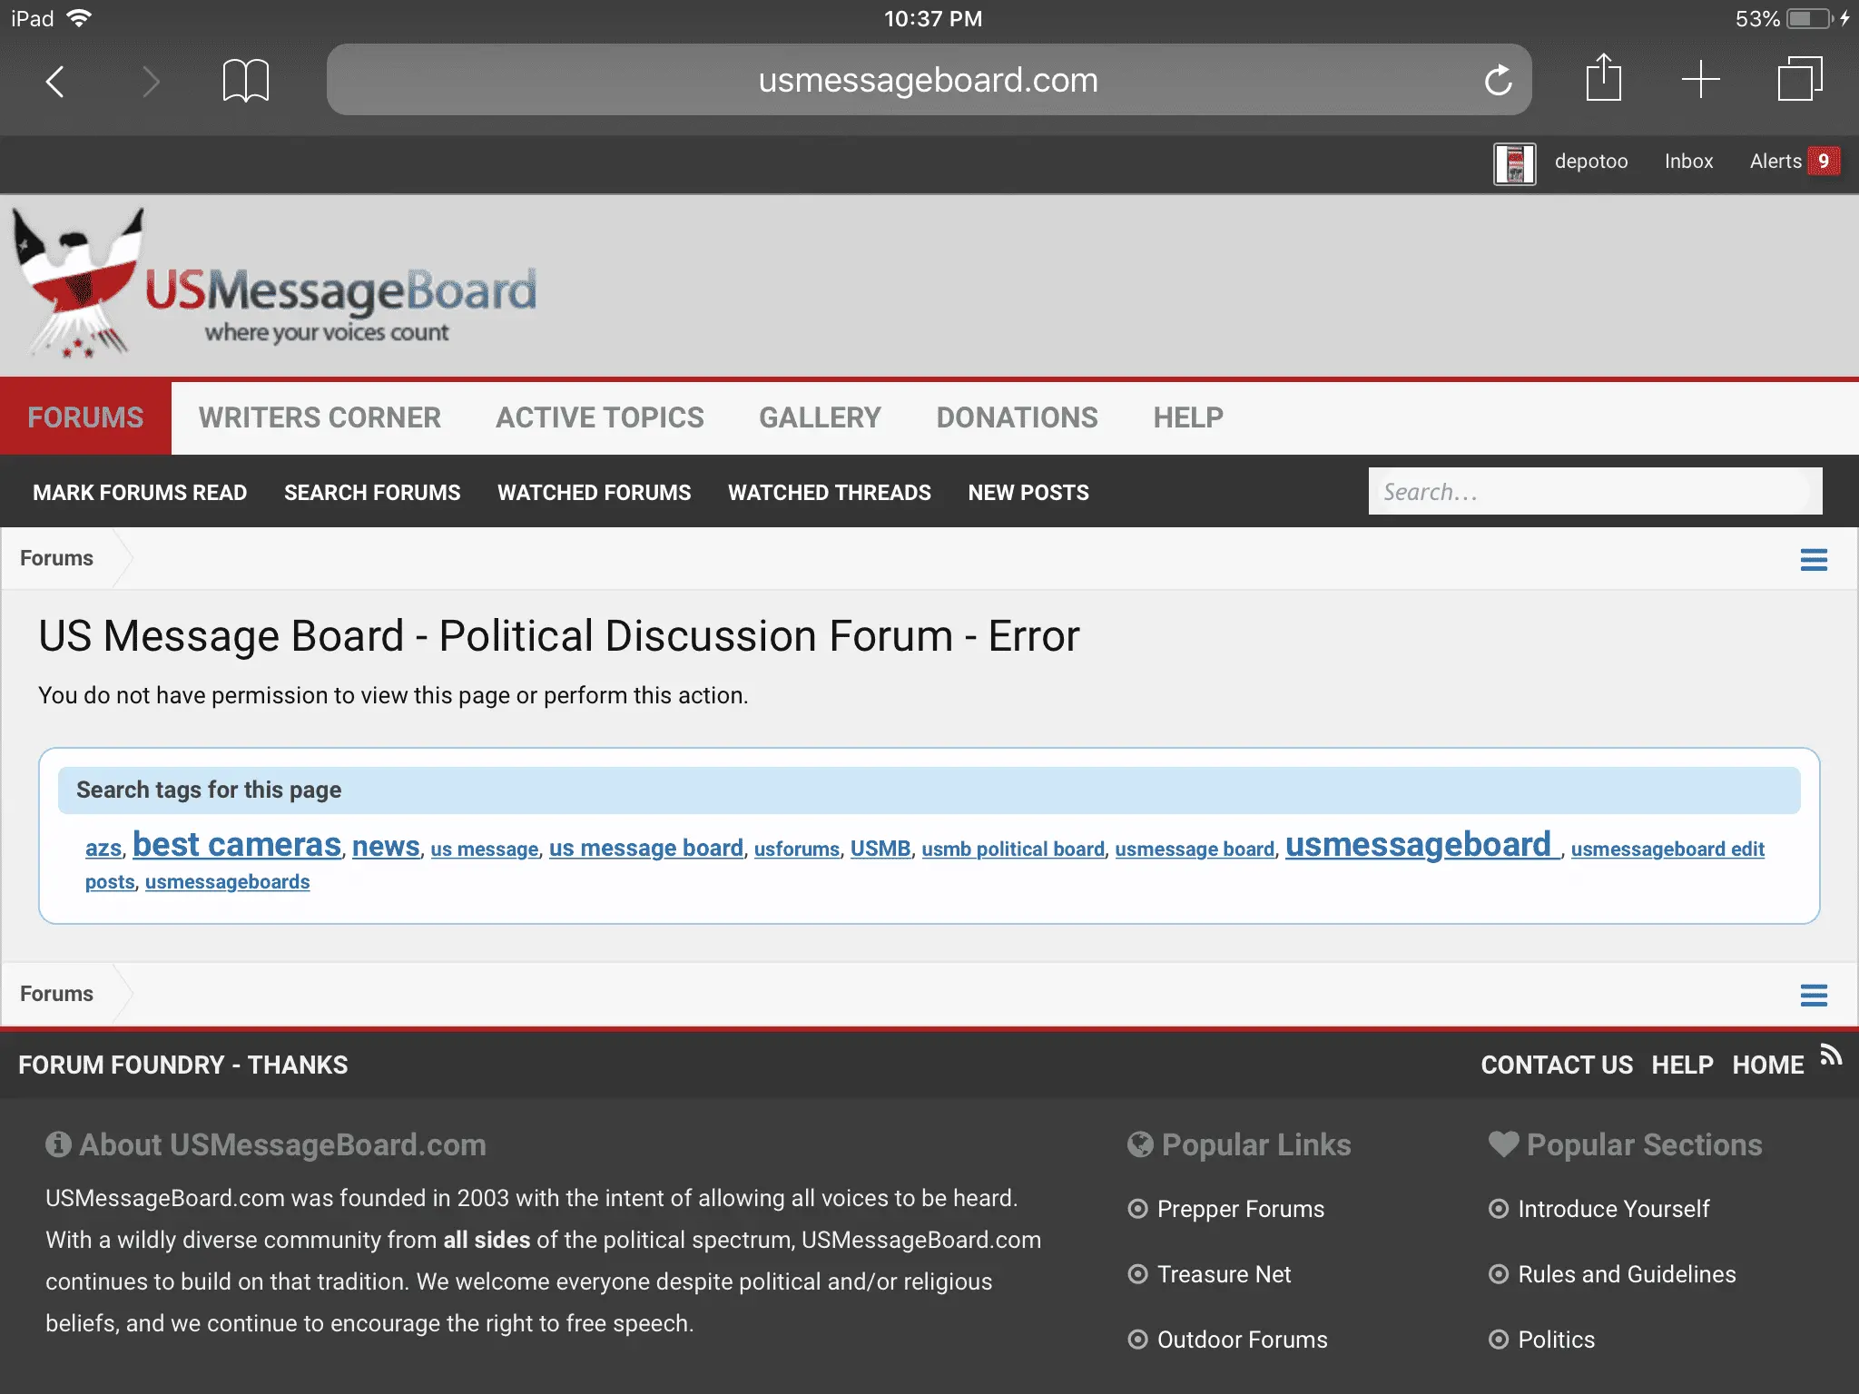Open the Politics section
1859x1394 pixels.
tap(1556, 1340)
